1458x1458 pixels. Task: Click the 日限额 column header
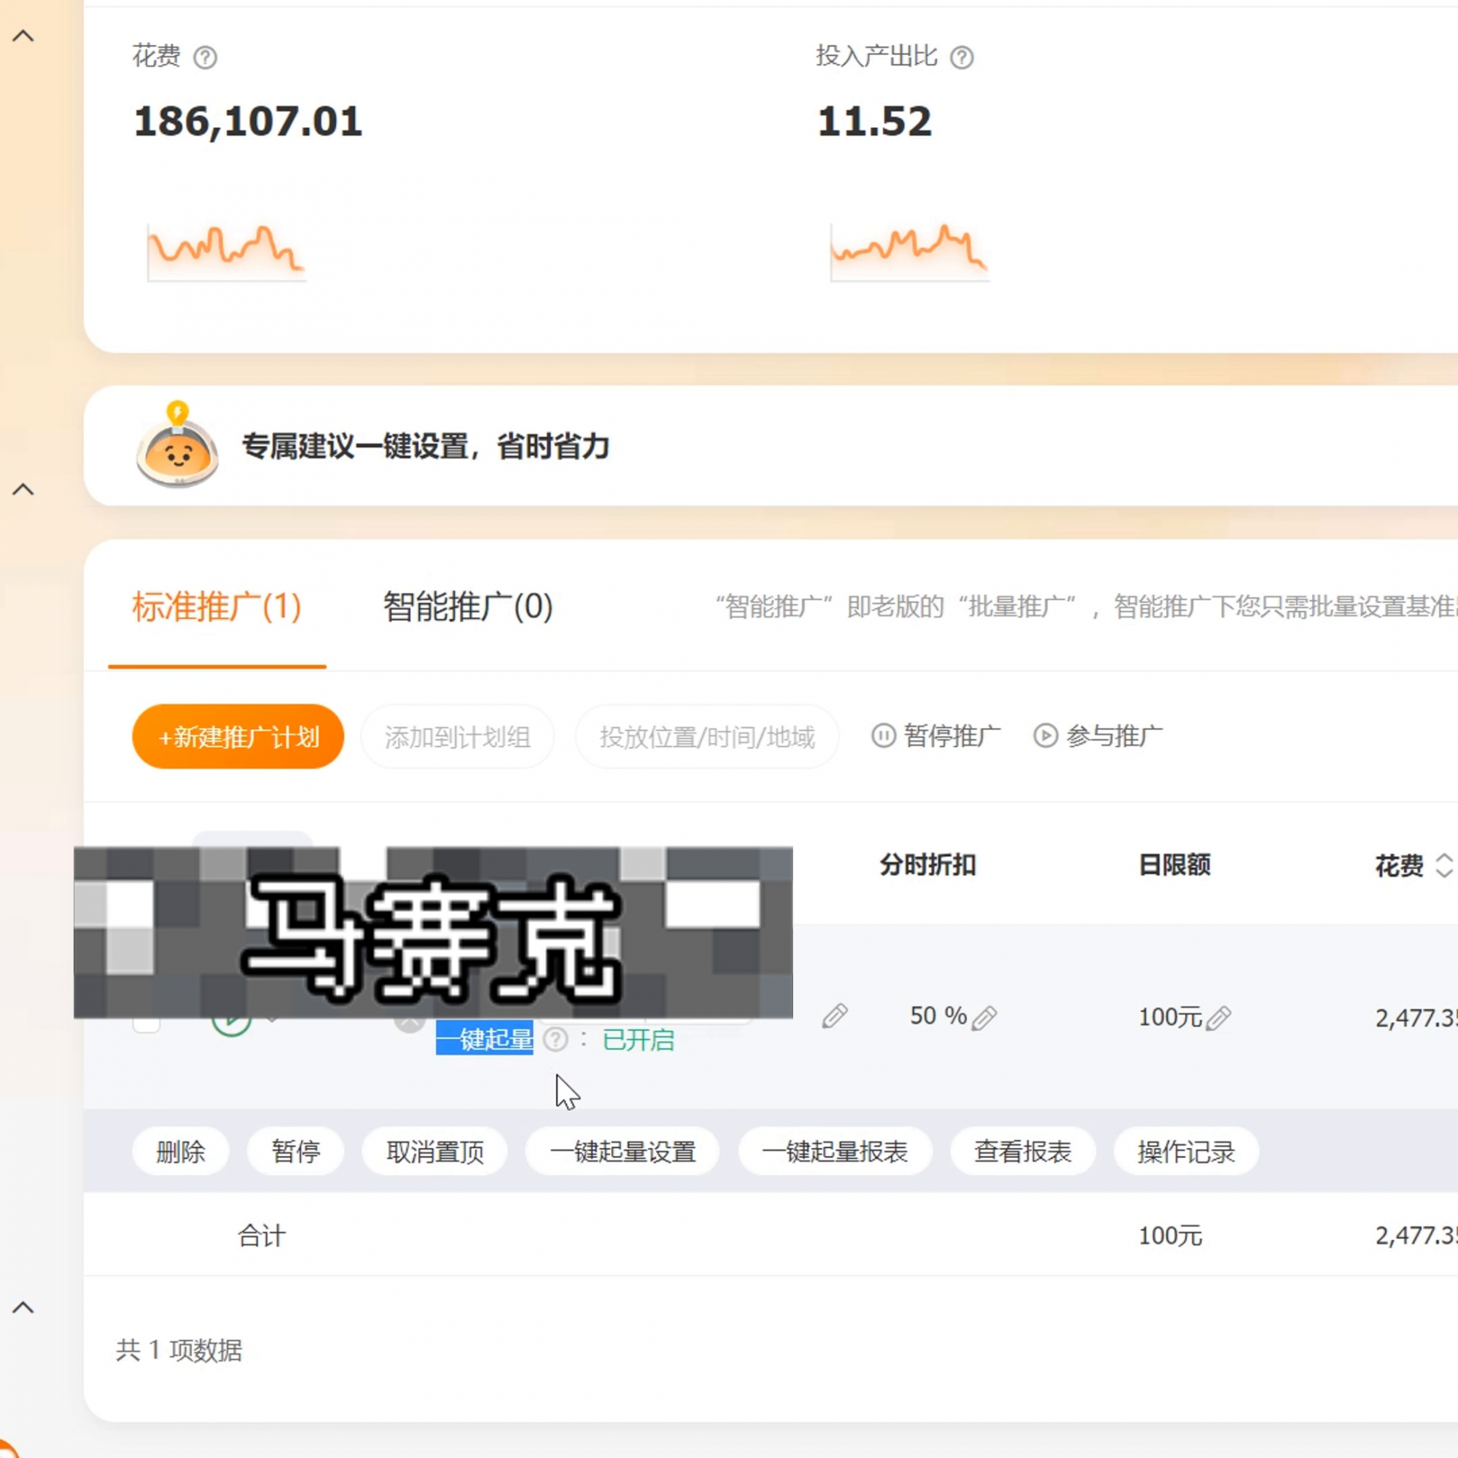coord(1174,865)
